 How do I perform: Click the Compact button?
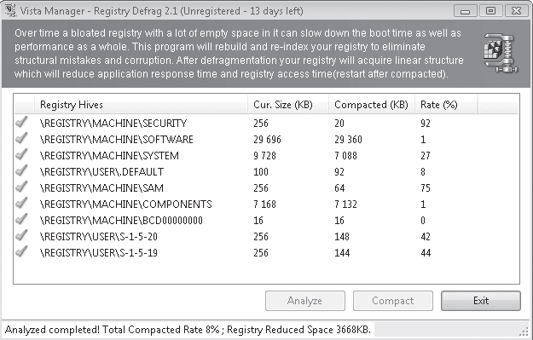click(x=393, y=301)
